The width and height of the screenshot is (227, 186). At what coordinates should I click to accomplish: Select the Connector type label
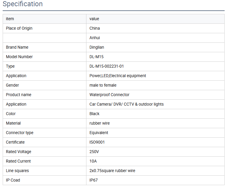tap(20, 133)
